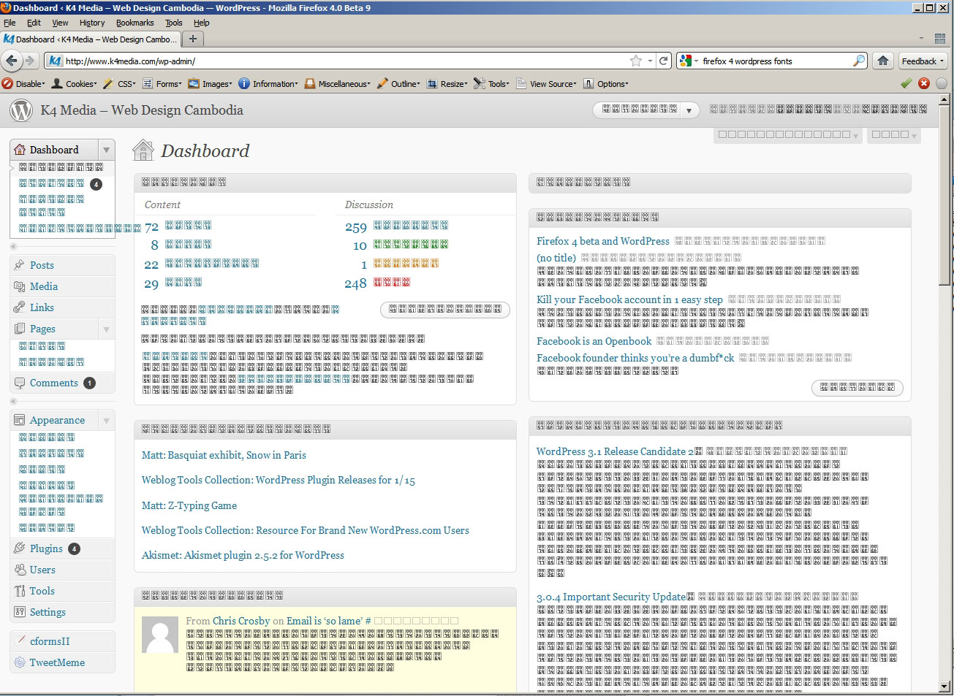Open a new tab with plus button
The width and height of the screenshot is (954, 696).
(x=193, y=39)
